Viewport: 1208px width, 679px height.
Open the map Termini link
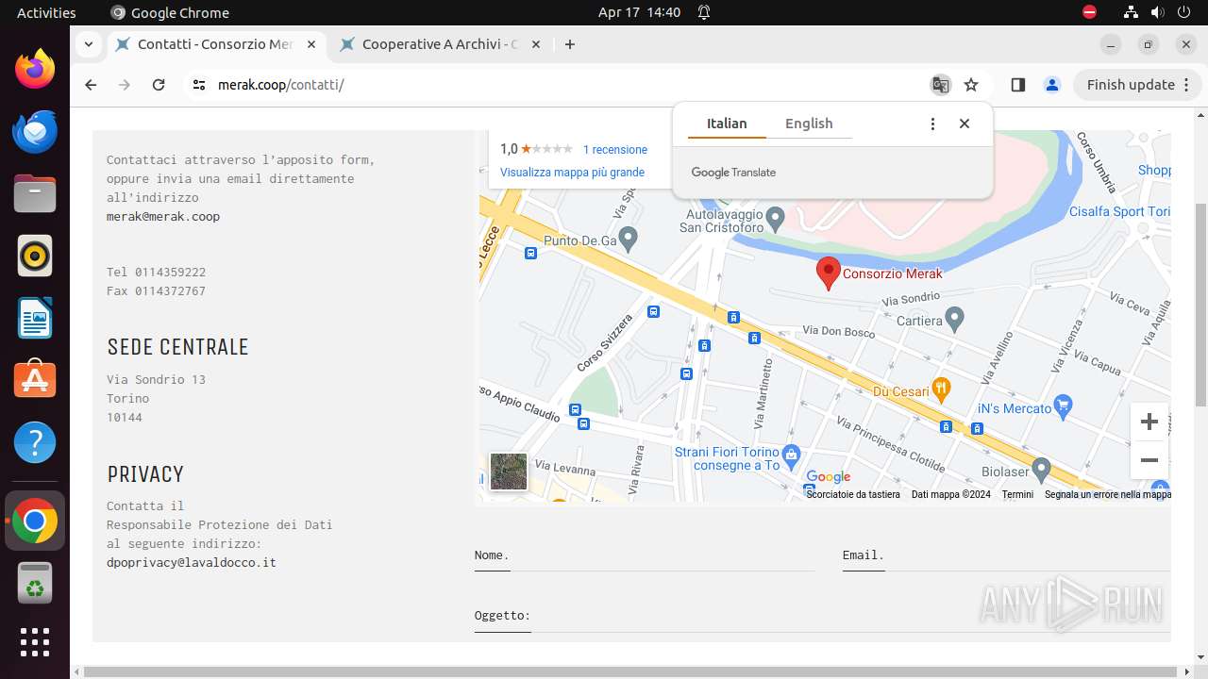pos(1017,494)
